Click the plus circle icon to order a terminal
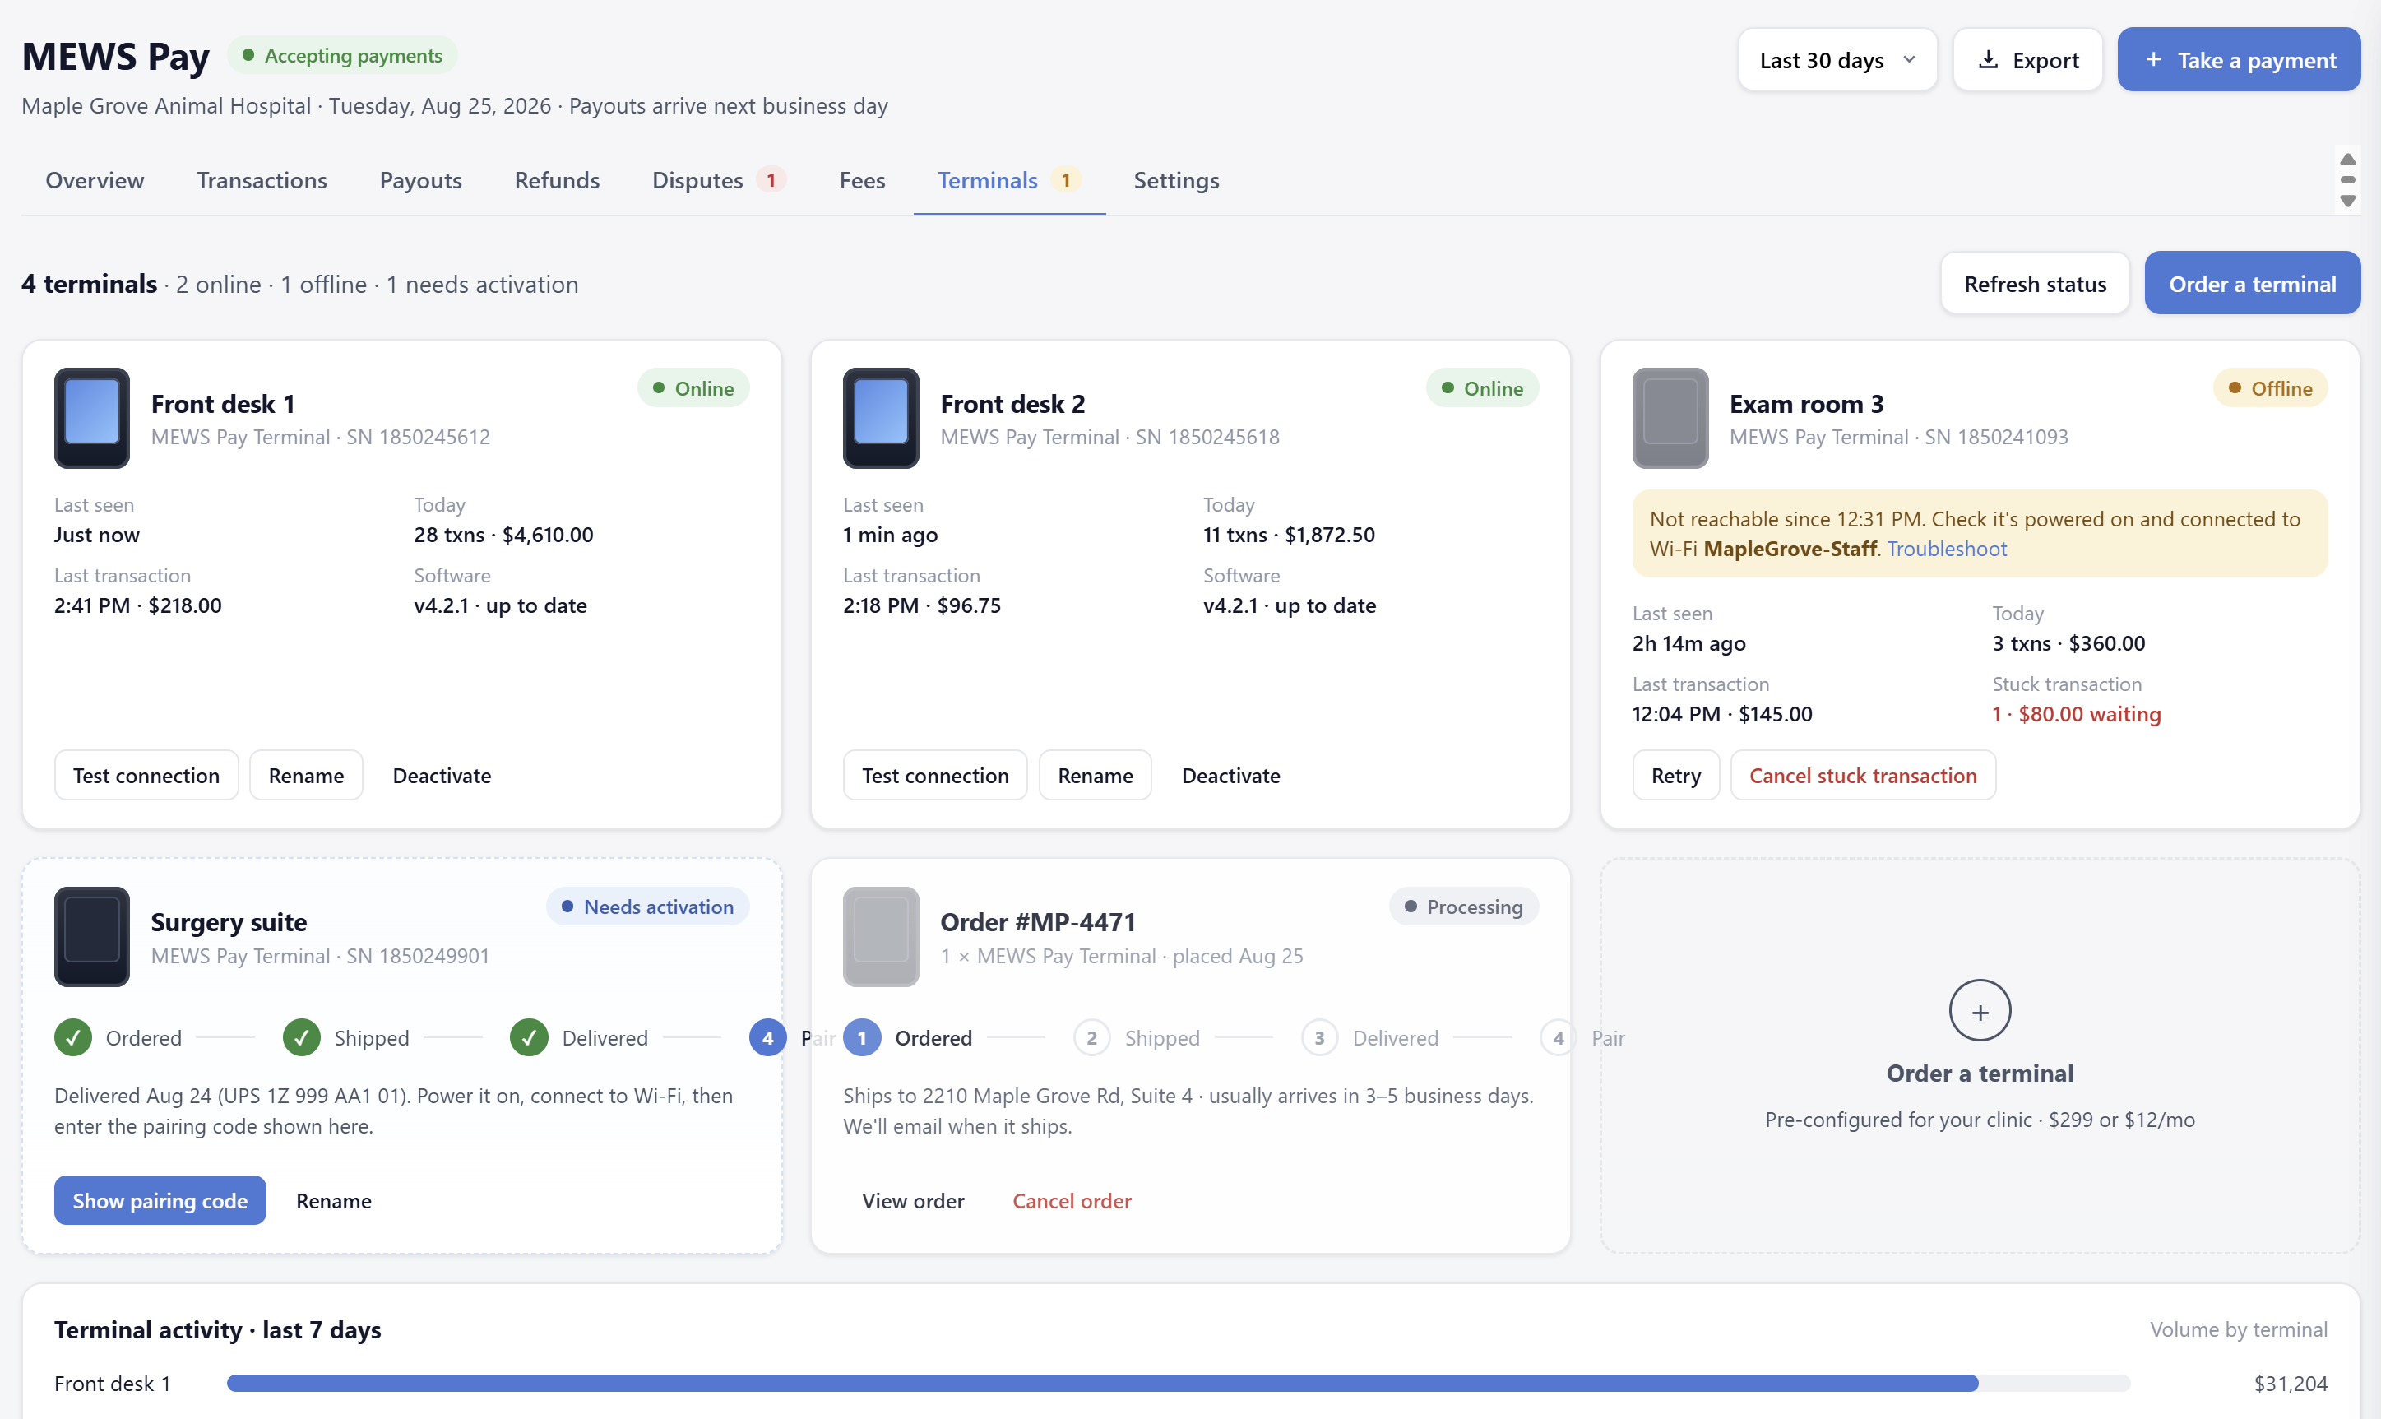Screen dimensions: 2381x1419 [1980, 1009]
